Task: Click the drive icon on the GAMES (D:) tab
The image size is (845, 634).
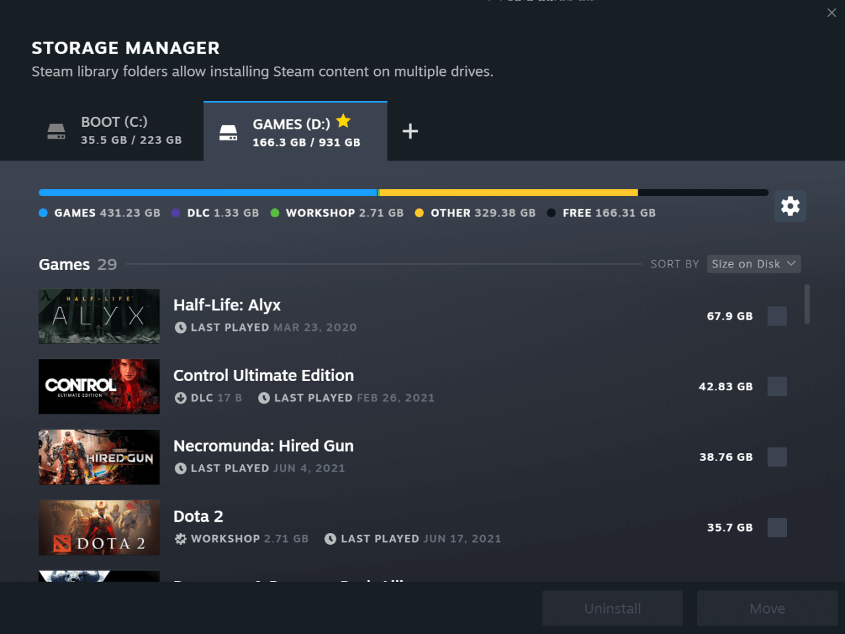Action: pos(228,132)
